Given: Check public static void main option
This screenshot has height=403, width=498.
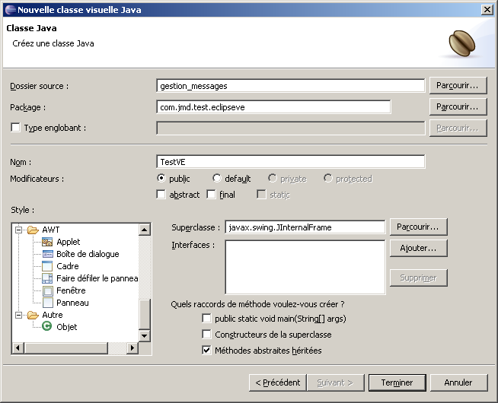Looking at the screenshot, I should (206, 319).
